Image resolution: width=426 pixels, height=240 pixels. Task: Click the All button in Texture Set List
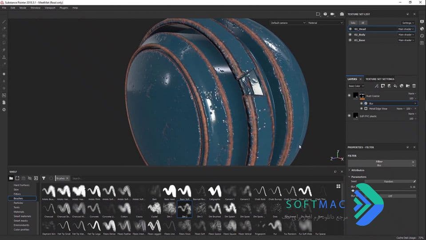click(362, 23)
